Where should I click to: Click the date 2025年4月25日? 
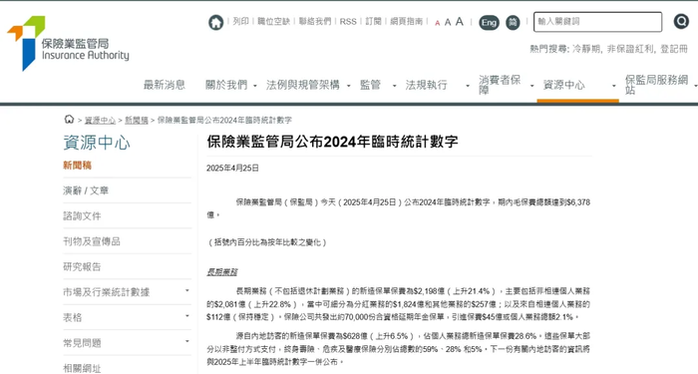click(x=232, y=168)
